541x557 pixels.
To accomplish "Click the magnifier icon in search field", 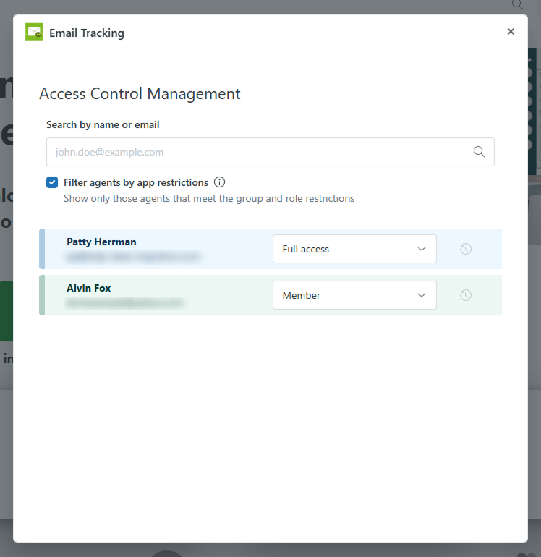I will [x=479, y=152].
